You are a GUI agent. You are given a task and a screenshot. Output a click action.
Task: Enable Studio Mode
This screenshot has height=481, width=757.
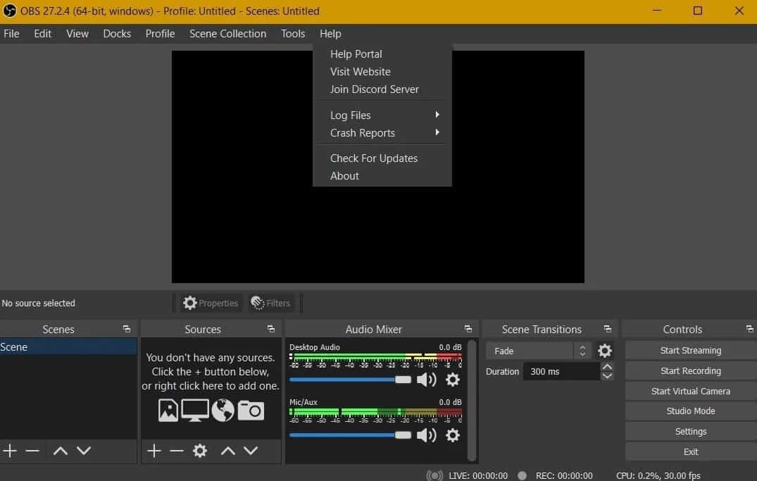pyautogui.click(x=689, y=411)
